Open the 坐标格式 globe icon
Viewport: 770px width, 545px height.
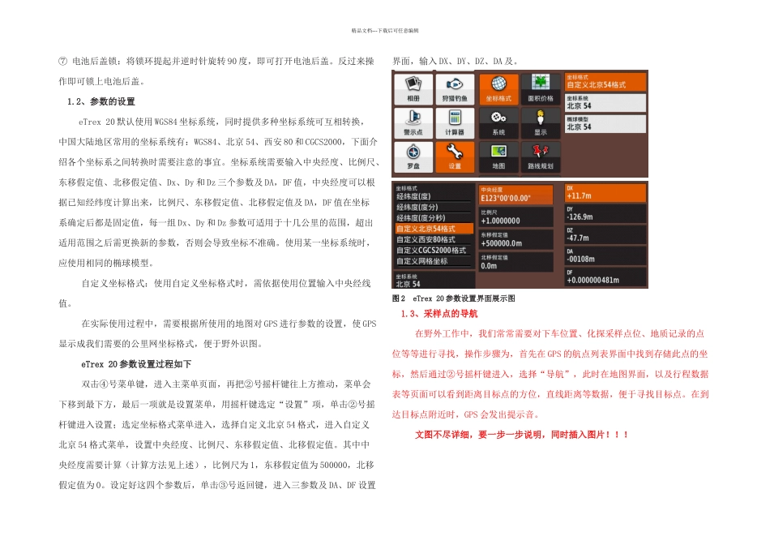coord(498,89)
